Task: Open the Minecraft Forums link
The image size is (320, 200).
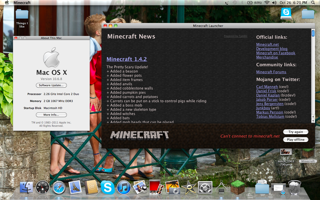Action: pos(271,72)
